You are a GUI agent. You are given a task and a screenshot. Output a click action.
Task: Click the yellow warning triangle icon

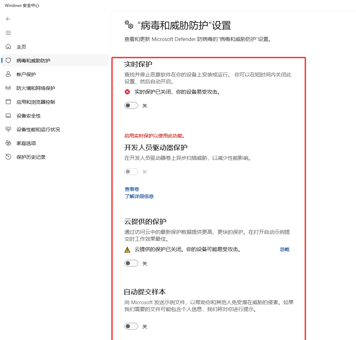(128, 250)
